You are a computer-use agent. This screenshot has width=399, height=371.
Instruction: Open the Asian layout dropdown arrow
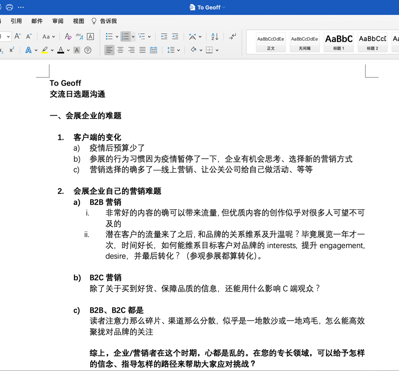pos(200,37)
